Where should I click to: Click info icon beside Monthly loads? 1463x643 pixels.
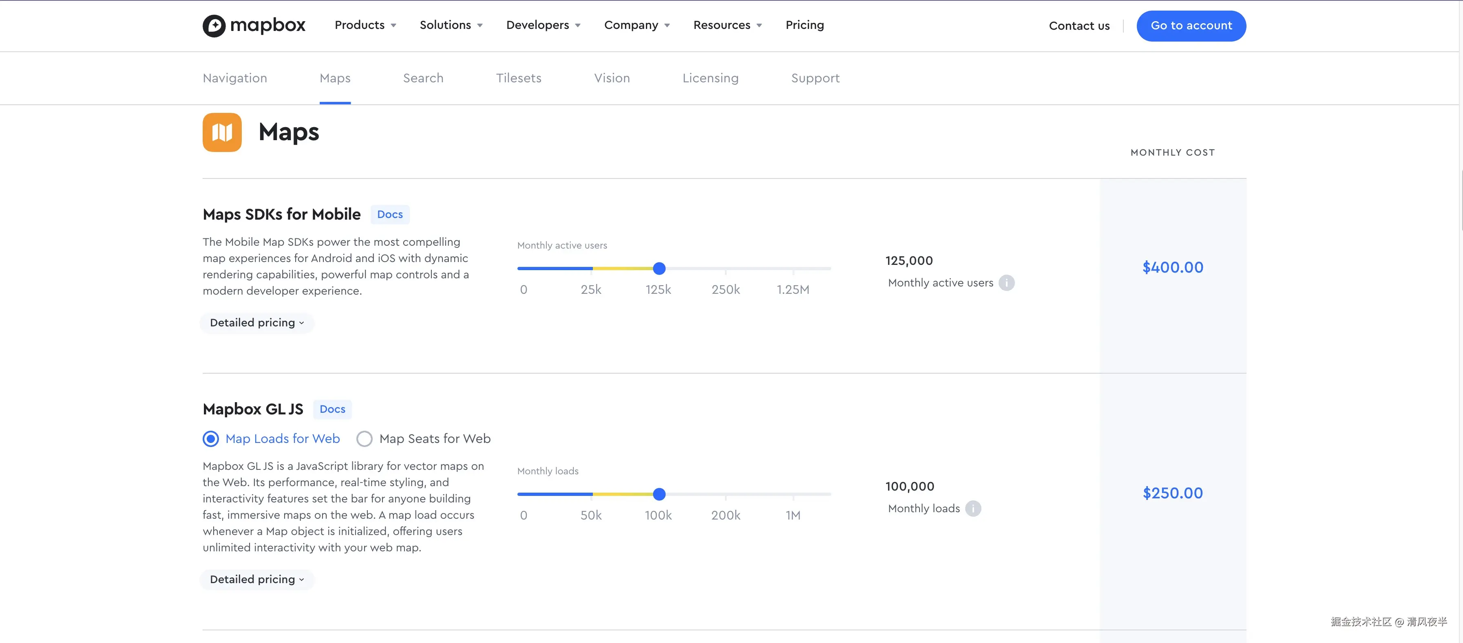click(973, 509)
